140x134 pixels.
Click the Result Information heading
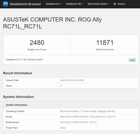click(18, 73)
